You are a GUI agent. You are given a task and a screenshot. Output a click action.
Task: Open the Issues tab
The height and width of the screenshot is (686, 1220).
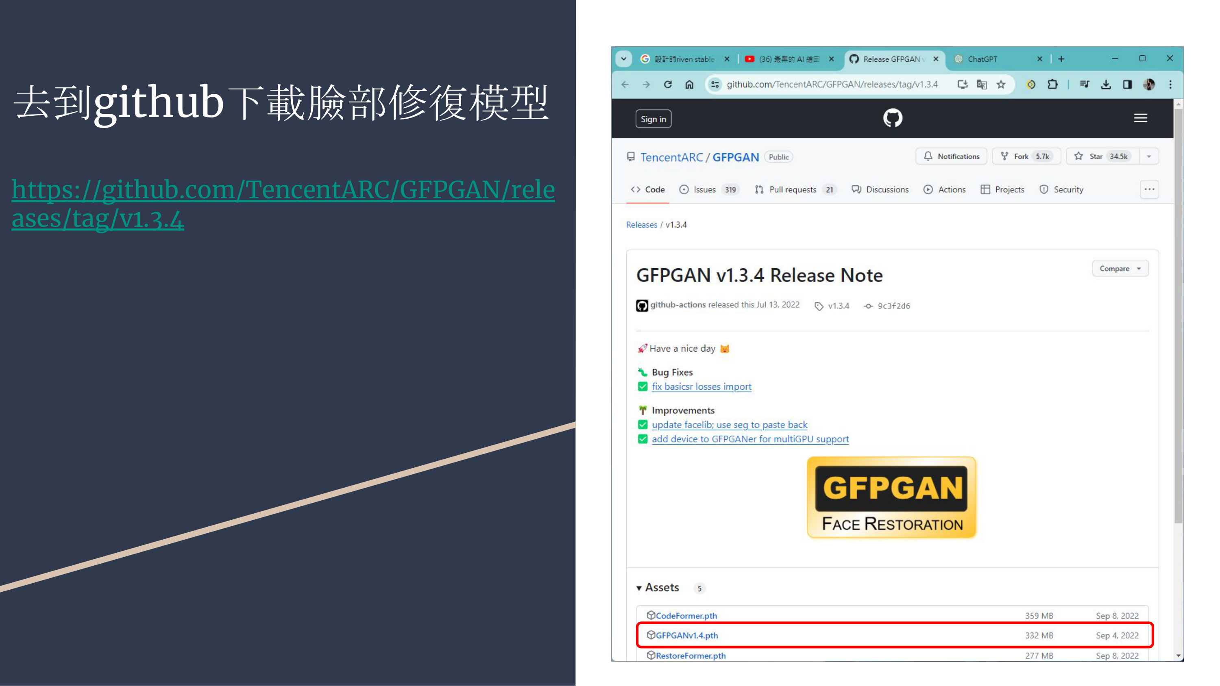[710, 189]
